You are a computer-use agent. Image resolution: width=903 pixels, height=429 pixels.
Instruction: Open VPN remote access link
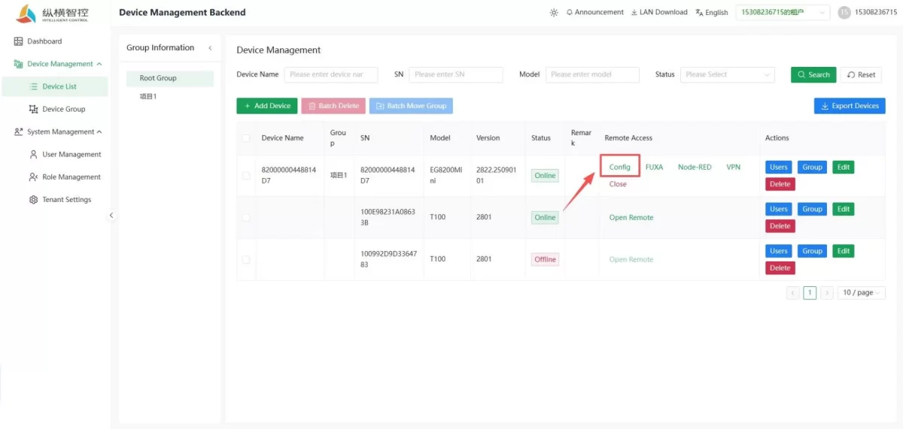734,167
